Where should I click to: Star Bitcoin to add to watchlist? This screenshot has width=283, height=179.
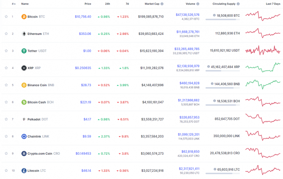pyautogui.click(x=6, y=17)
